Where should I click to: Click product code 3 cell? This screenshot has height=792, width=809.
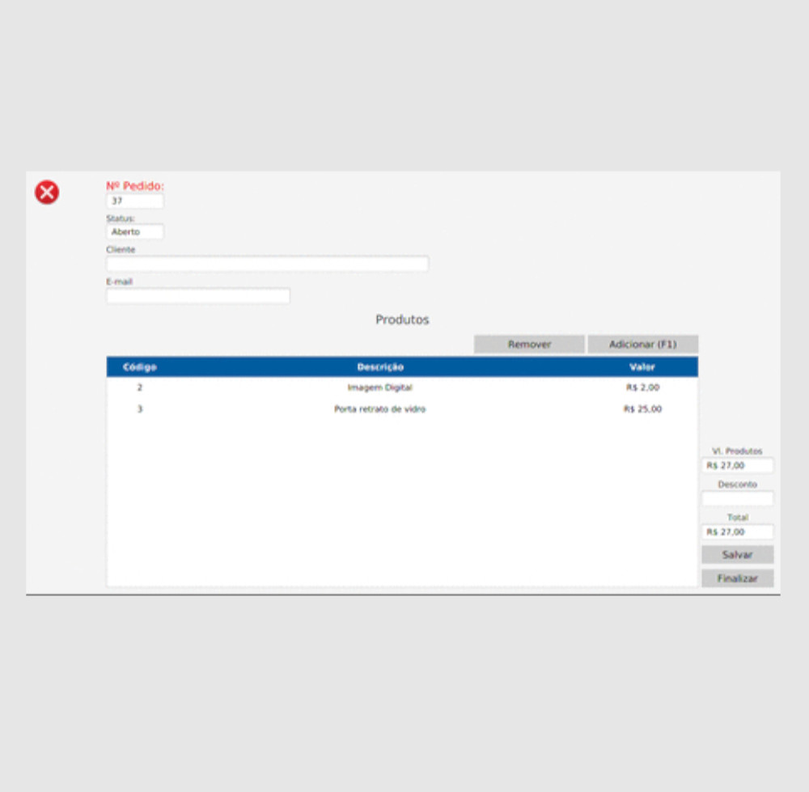point(139,409)
